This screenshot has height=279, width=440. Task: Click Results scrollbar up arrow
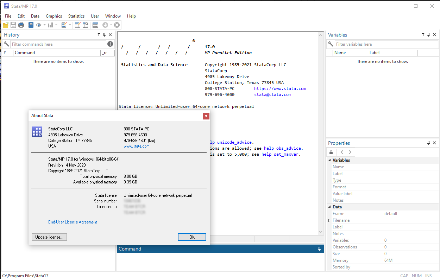click(320, 35)
